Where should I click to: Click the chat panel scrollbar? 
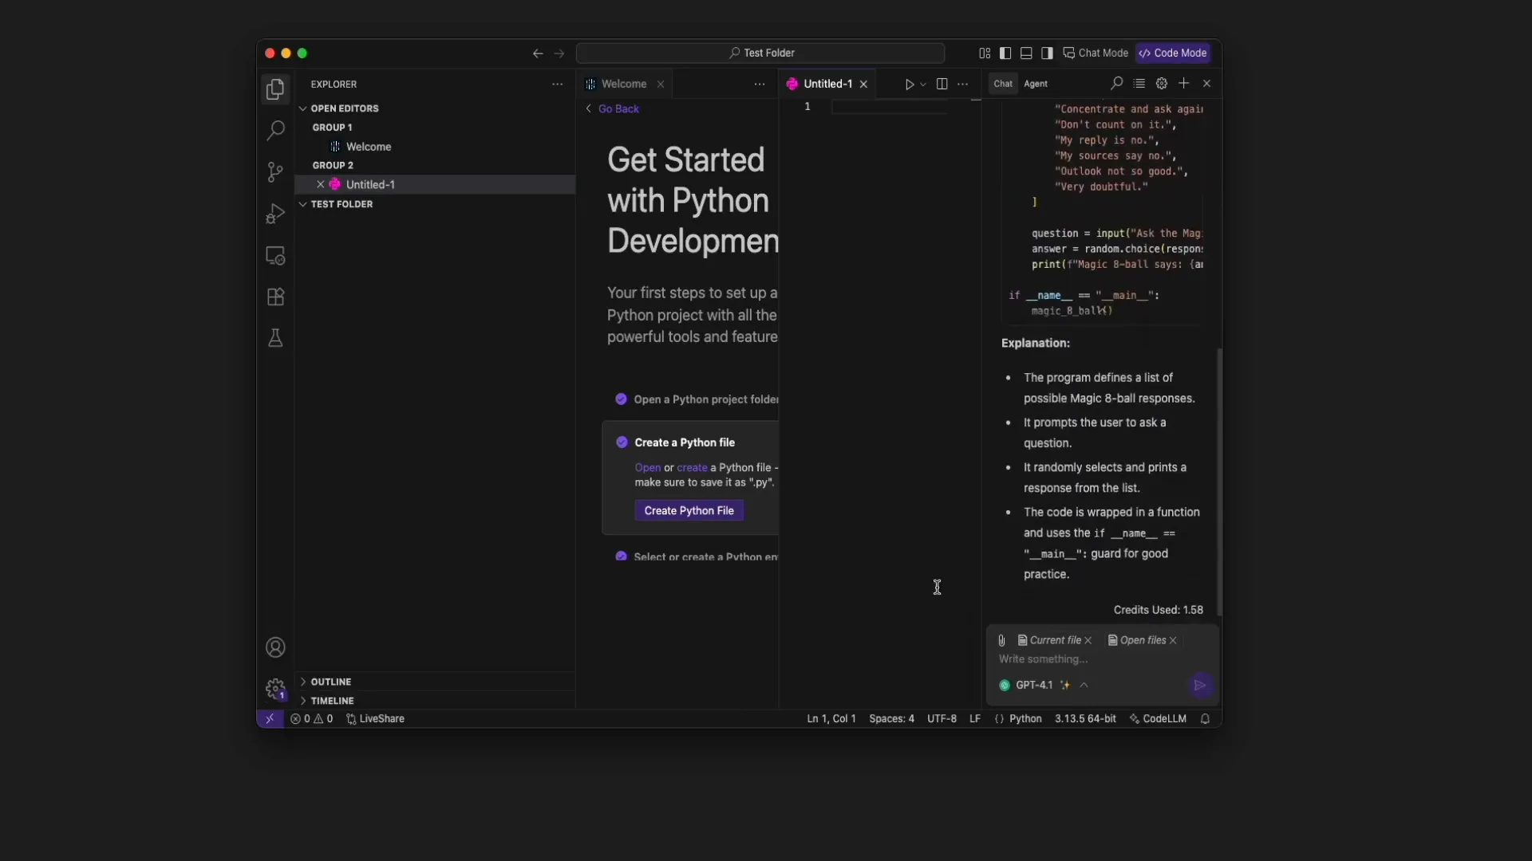click(x=1219, y=482)
